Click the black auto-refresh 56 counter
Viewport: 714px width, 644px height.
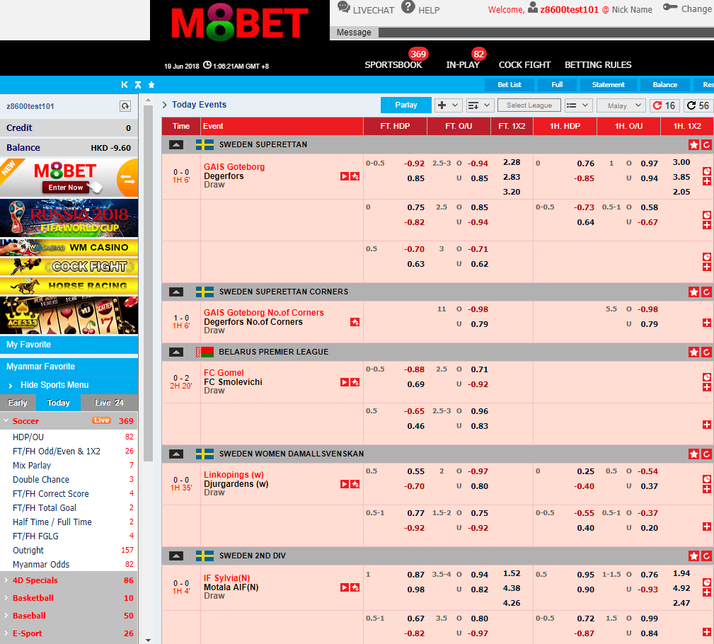(698, 105)
